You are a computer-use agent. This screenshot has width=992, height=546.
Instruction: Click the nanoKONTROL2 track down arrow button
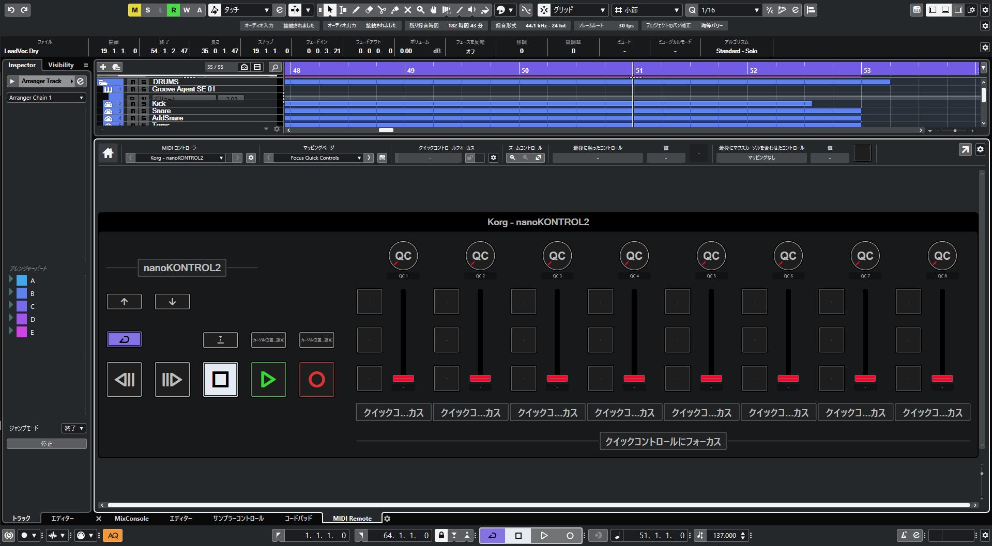pos(172,302)
